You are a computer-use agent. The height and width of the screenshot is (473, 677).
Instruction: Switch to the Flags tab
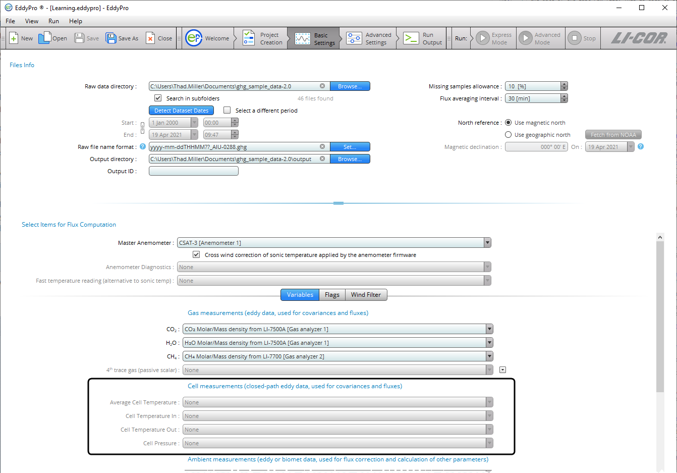[x=332, y=295]
